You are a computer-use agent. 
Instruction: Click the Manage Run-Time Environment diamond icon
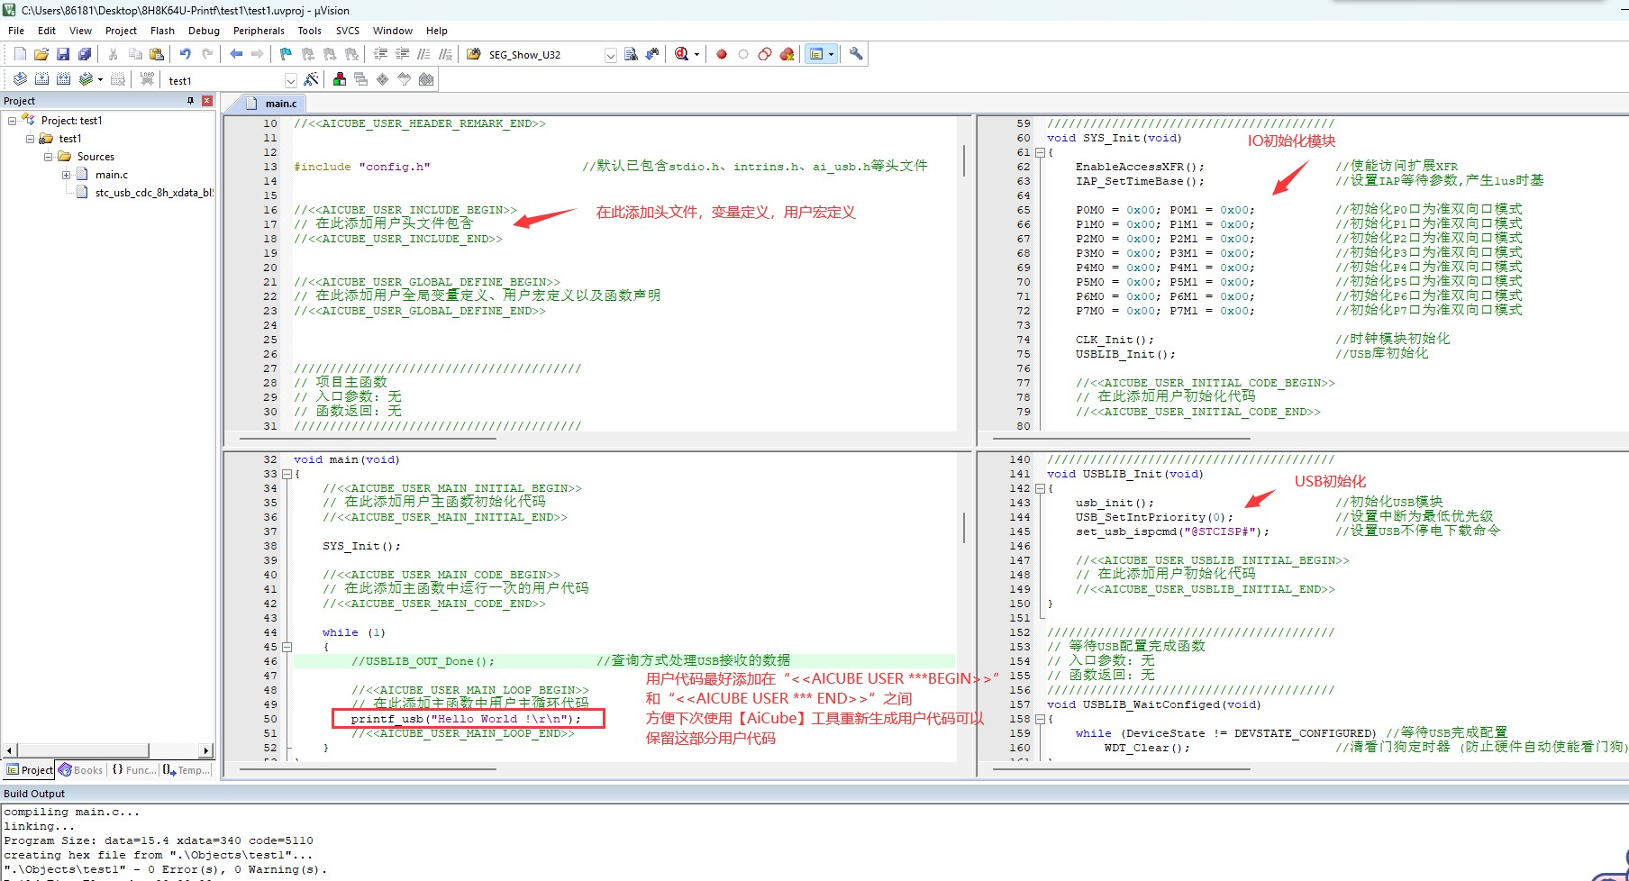tap(383, 79)
